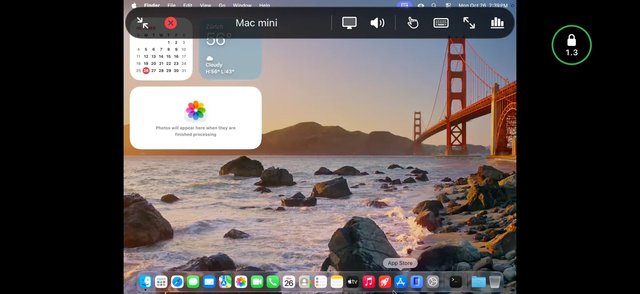The width and height of the screenshot is (640, 294).
Task: Click the Spotlight search icon in the menu bar
Action: [x=434, y=5]
